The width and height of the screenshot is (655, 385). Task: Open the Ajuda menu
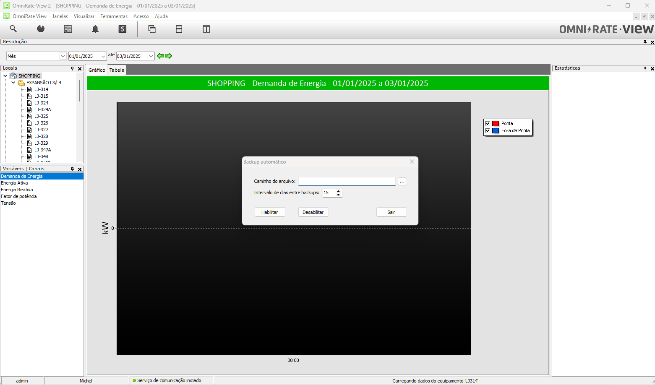pyautogui.click(x=161, y=16)
